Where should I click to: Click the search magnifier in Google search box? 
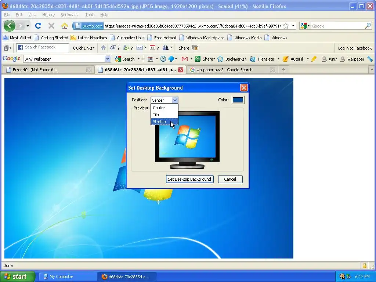[368, 26]
